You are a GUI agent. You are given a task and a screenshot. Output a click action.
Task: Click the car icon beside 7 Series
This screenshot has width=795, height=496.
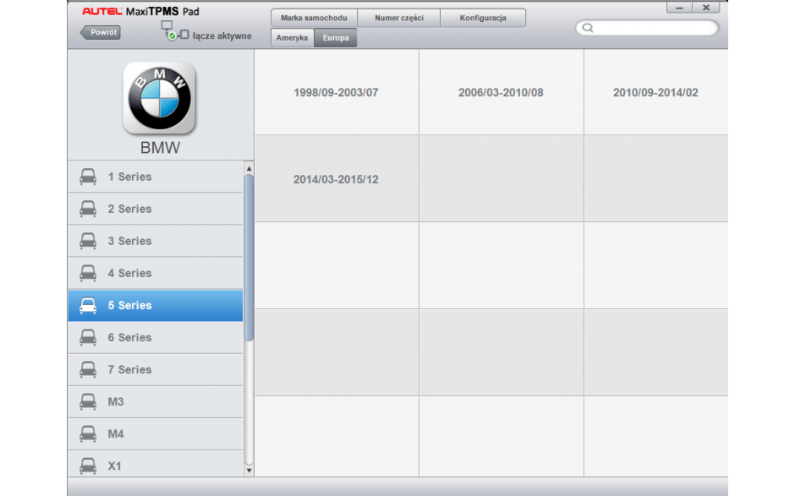(88, 370)
